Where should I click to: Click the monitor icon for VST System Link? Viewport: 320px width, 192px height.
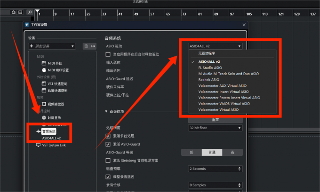(38, 145)
